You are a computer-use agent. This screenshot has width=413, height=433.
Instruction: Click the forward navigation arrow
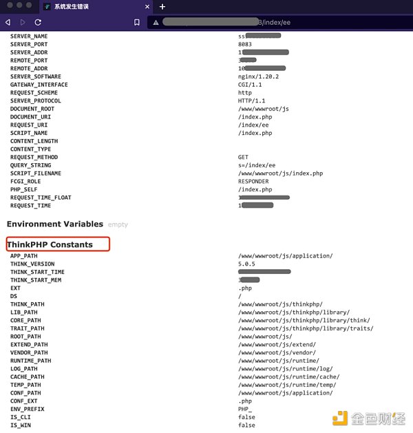point(23,22)
